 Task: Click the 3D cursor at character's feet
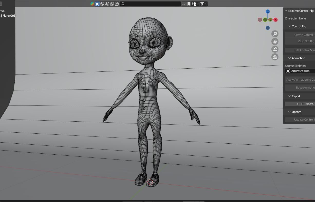(150, 182)
